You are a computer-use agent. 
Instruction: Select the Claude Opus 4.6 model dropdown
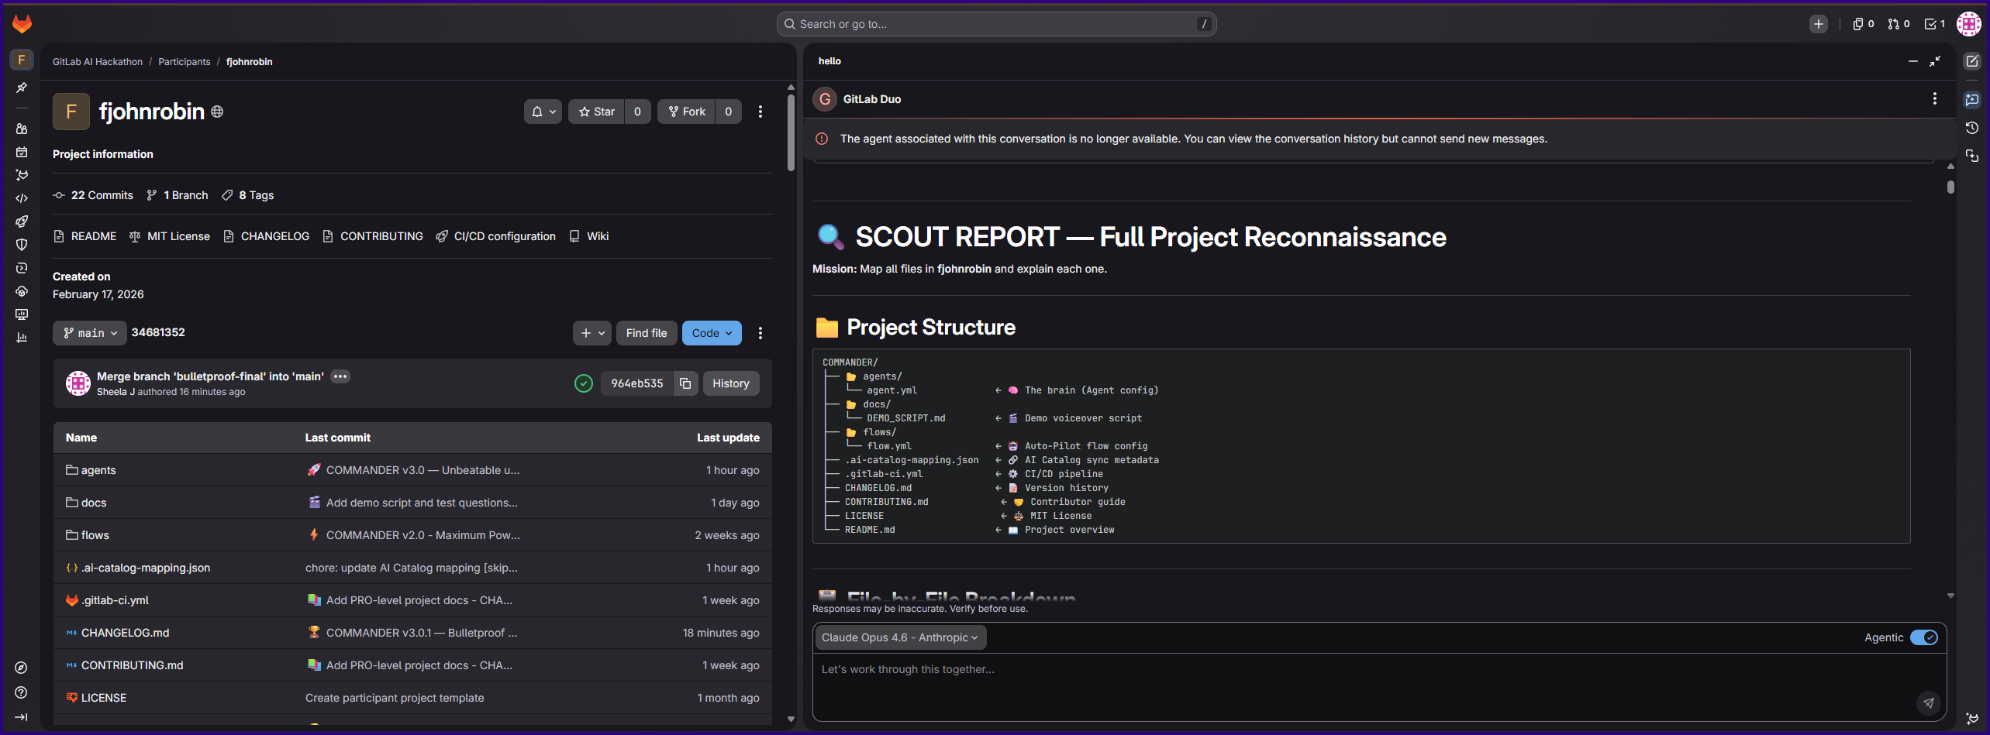(899, 637)
